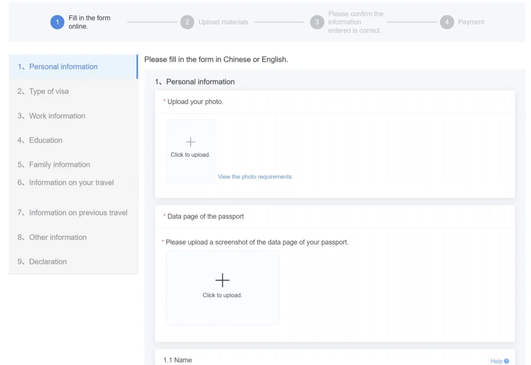The height and width of the screenshot is (365, 531).
Task: Open the Personal information section
Action: (63, 67)
